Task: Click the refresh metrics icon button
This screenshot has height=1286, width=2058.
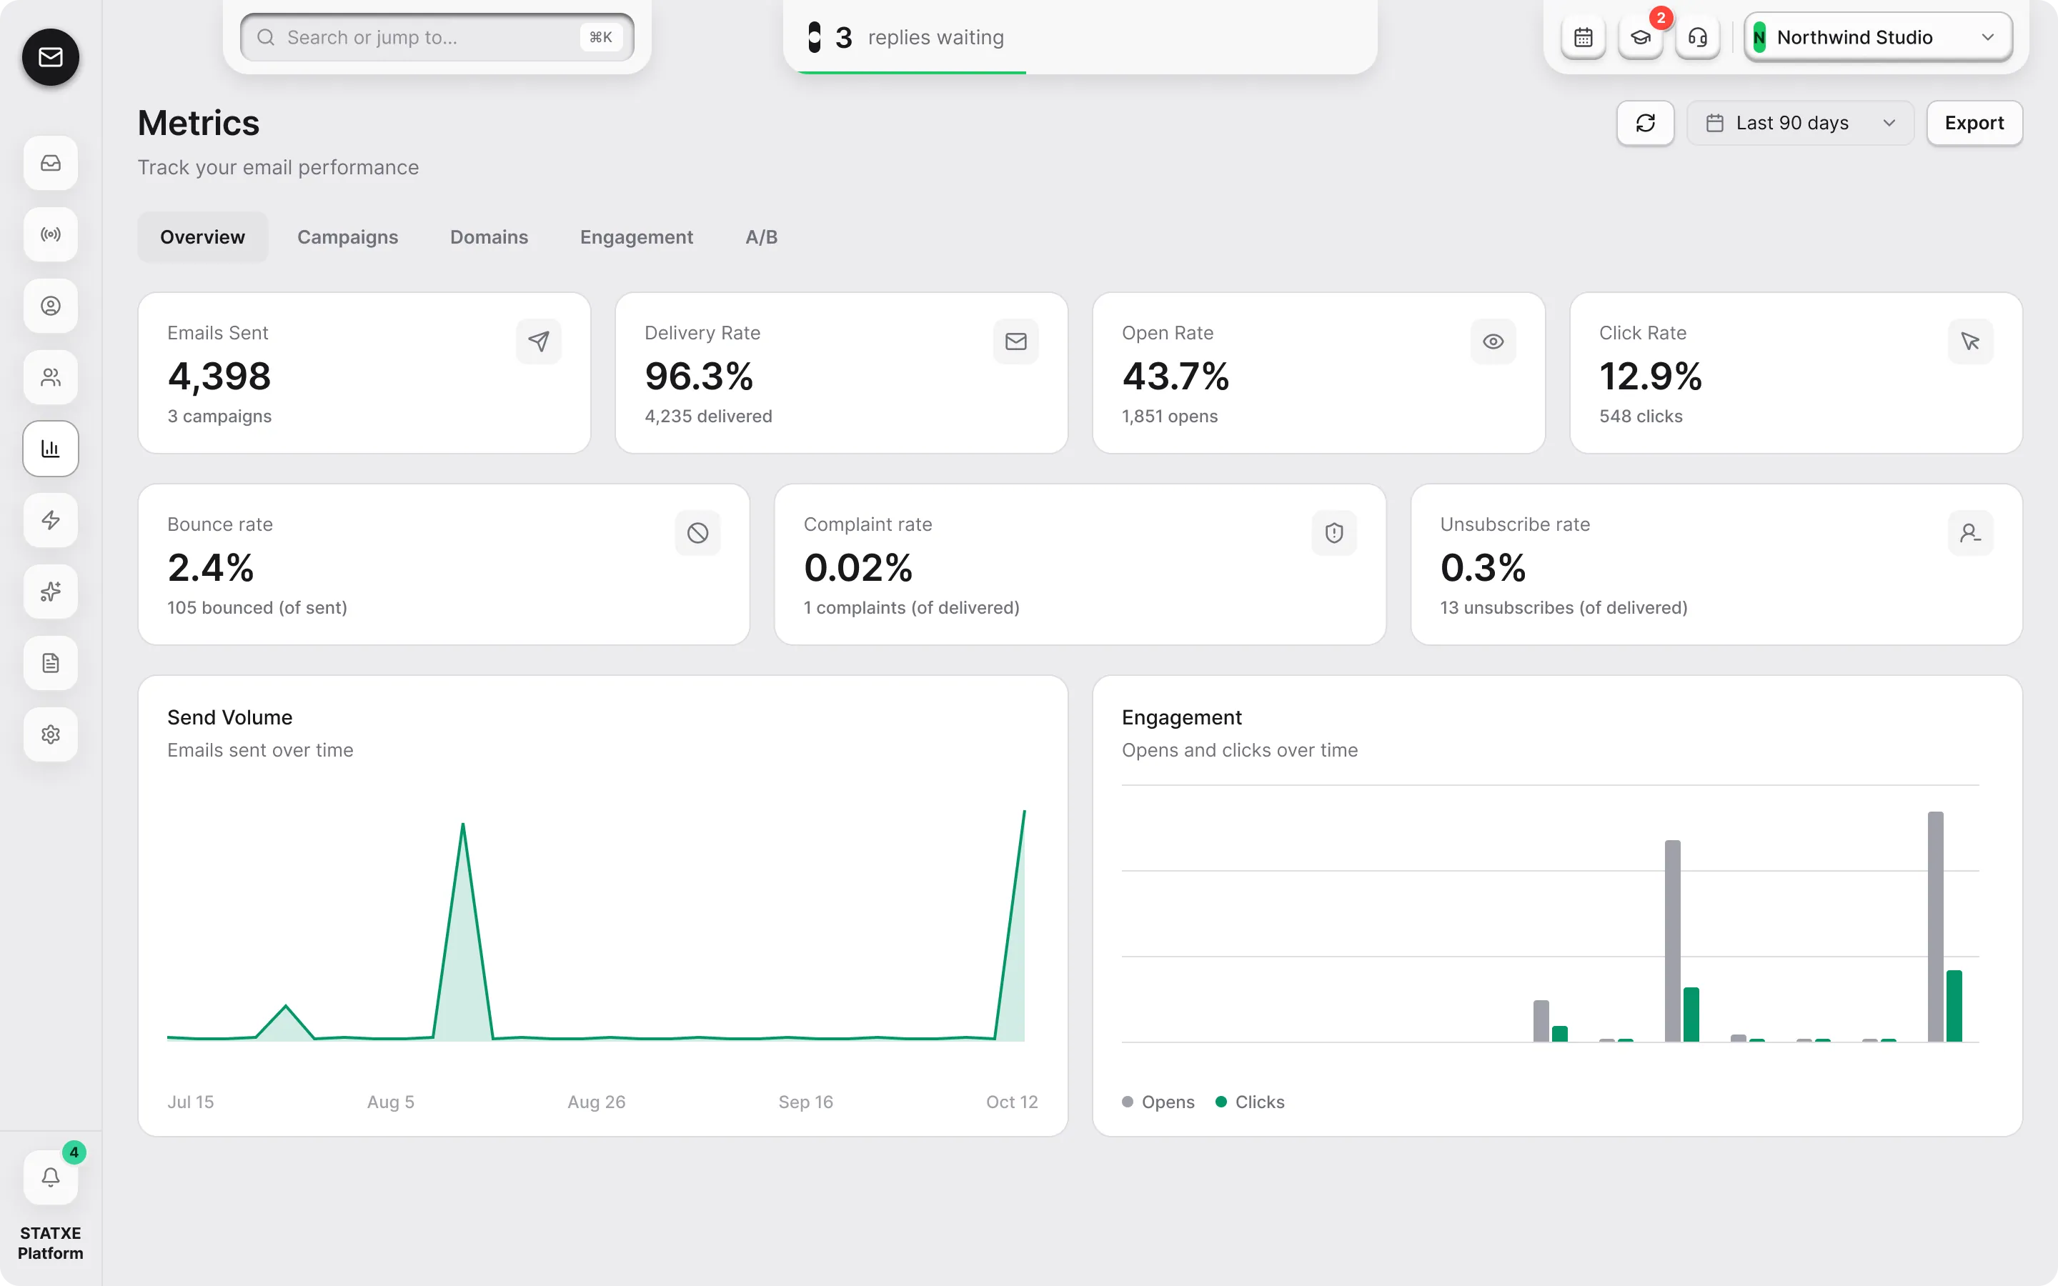Action: pos(1646,124)
